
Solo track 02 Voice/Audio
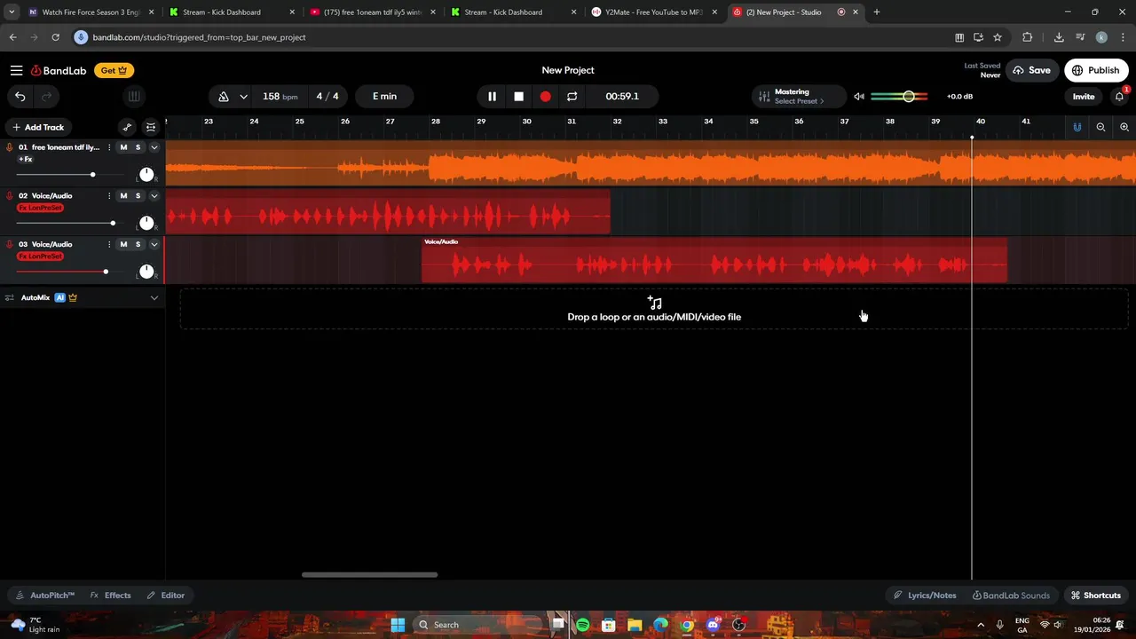[x=138, y=195]
